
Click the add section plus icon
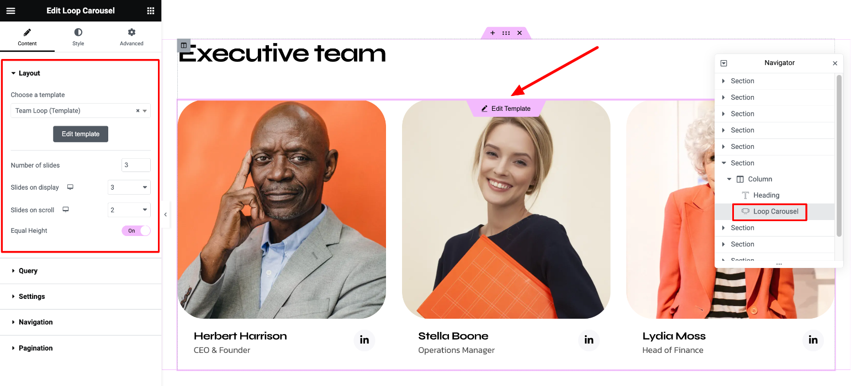493,33
